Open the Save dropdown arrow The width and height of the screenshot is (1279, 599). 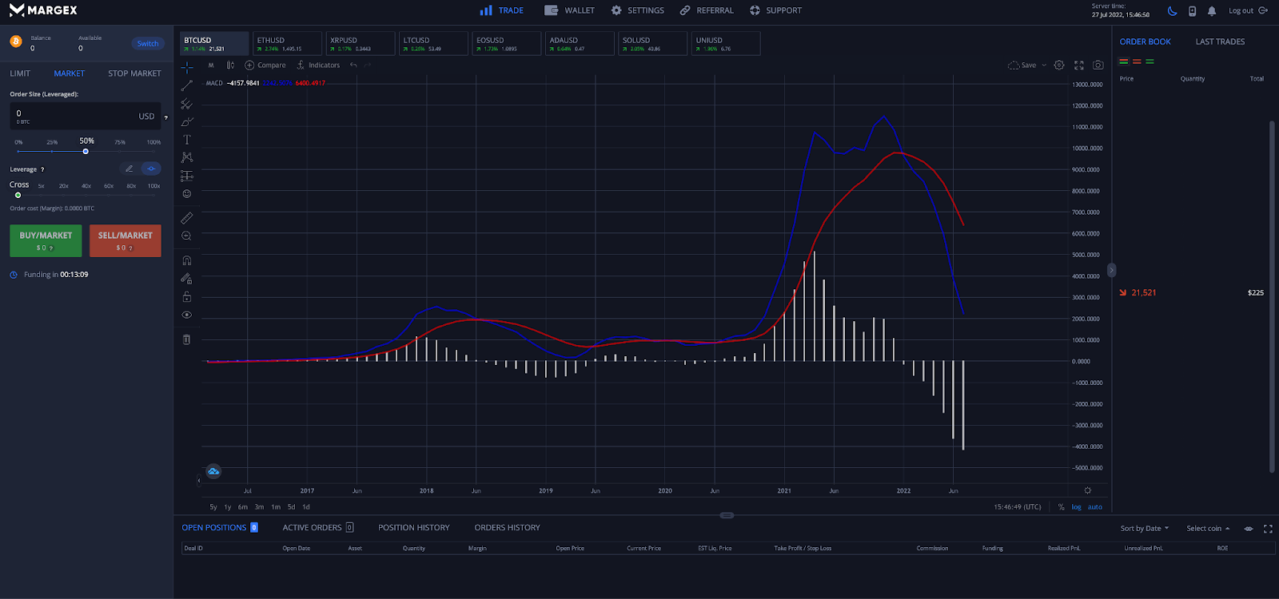[1044, 65]
